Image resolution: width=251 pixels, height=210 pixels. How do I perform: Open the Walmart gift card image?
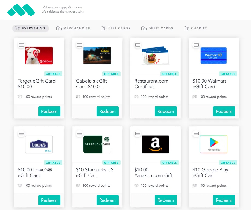point(214,56)
